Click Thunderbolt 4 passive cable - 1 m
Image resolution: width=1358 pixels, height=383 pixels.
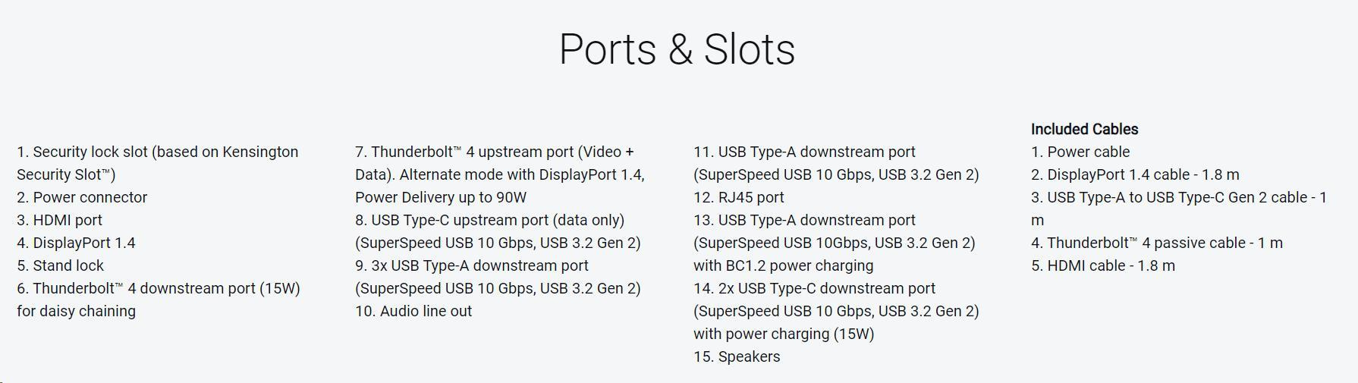tap(1157, 243)
